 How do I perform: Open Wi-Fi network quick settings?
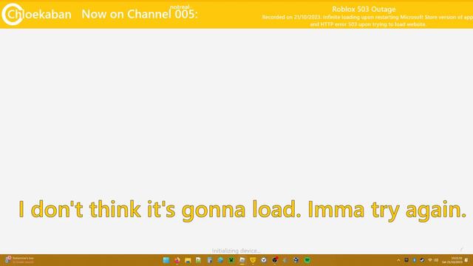[430, 260]
